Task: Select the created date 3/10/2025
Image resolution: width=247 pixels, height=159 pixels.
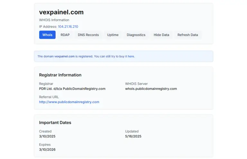Action: (x=47, y=136)
